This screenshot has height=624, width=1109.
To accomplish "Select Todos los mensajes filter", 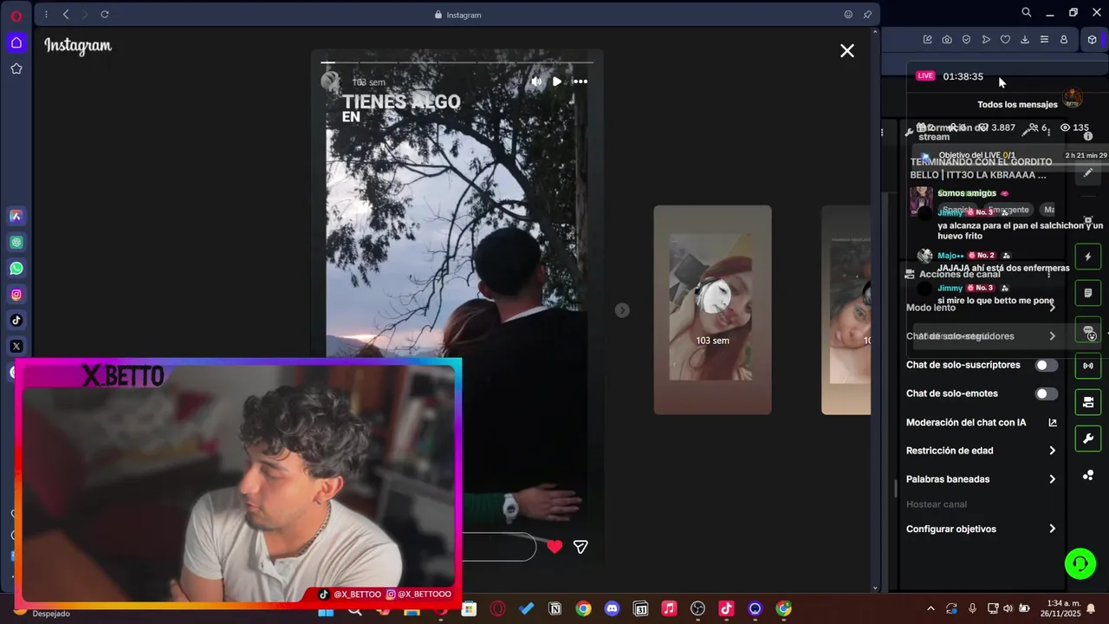I will pos(1017,105).
